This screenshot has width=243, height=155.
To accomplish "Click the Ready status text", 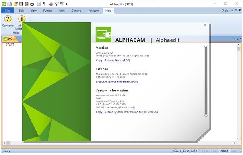I will (6, 151).
